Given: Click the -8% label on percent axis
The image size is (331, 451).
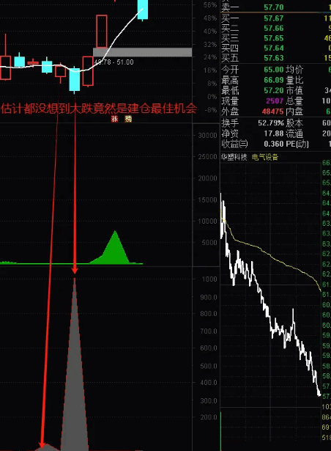Looking at the screenshot, I should tap(211, 110).
